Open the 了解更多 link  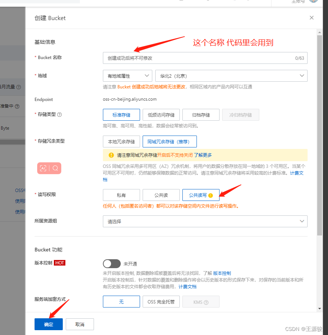[x=203, y=155]
